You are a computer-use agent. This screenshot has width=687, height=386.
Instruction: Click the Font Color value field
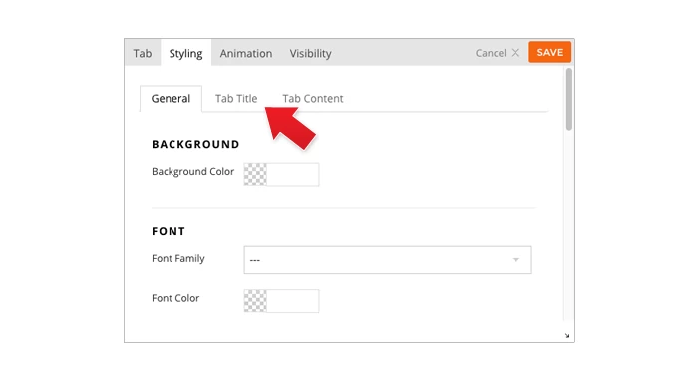pyautogui.click(x=293, y=301)
